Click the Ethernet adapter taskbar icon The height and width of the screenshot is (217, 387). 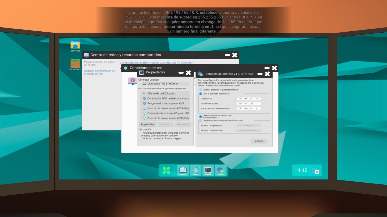tap(208, 170)
